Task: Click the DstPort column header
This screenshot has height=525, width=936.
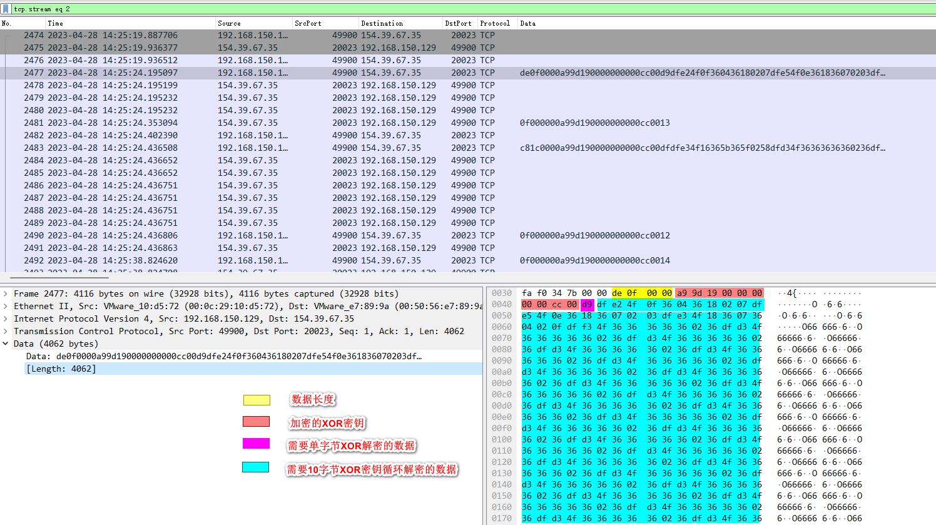Action: click(460, 23)
